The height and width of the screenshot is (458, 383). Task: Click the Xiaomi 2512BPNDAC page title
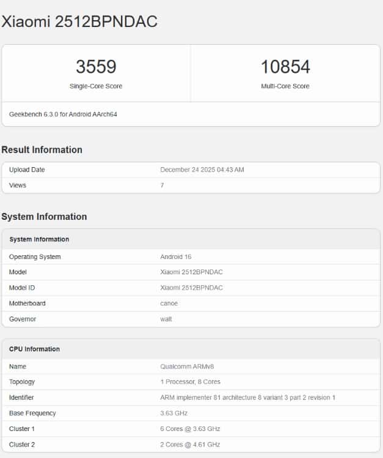point(79,21)
